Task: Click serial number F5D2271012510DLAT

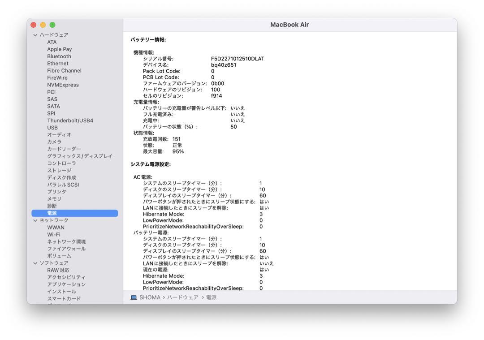Action: (238, 59)
